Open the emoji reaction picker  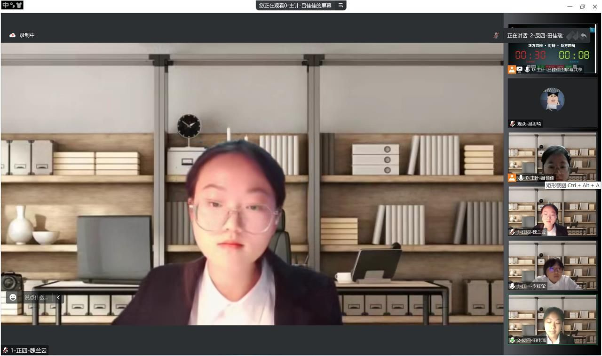(13, 297)
